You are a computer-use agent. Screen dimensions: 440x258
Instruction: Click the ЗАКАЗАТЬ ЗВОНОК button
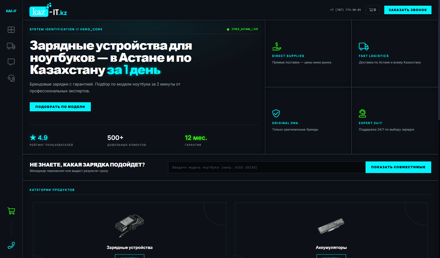pos(408,10)
